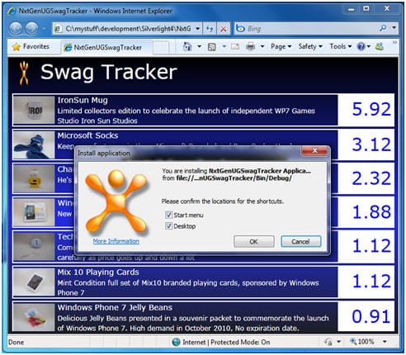Image resolution: width=406 pixels, height=355 pixels.
Task: Click the round badge item thumbnail
Action: (x=34, y=246)
